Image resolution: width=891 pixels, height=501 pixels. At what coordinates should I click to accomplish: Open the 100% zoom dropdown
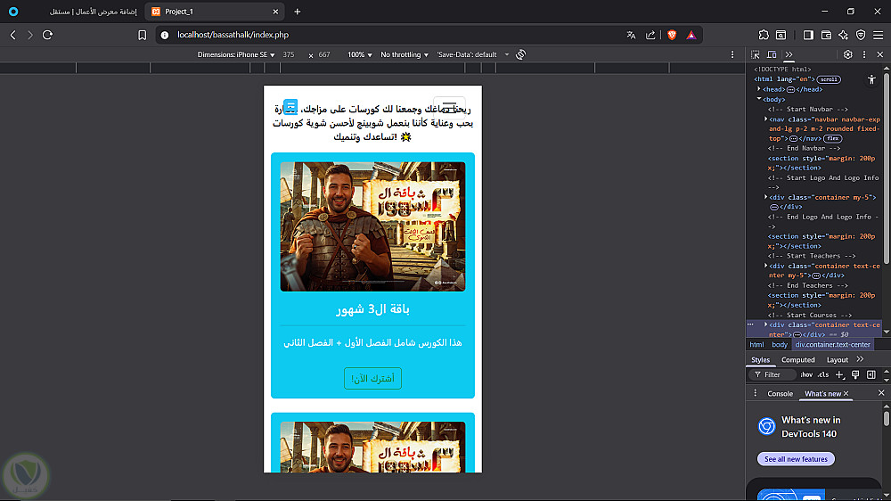click(360, 54)
